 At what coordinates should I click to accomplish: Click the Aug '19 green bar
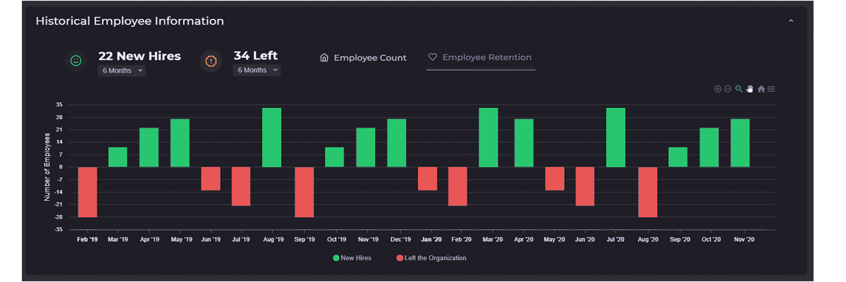(272, 137)
